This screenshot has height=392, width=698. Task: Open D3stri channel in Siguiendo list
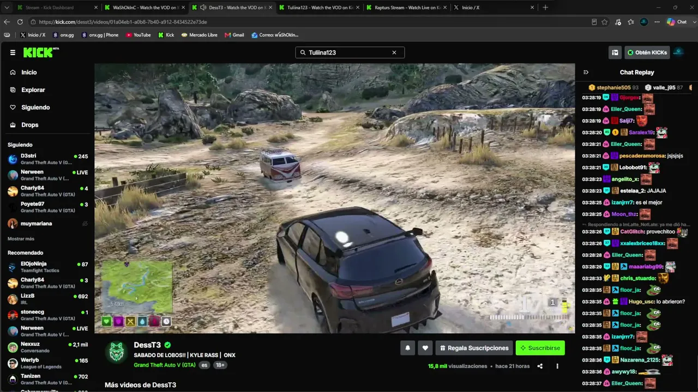(x=47, y=159)
